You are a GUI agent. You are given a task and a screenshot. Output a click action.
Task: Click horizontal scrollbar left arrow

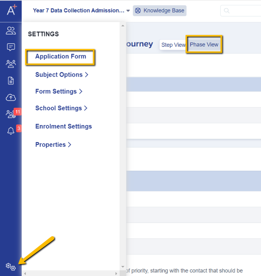coord(25,274)
